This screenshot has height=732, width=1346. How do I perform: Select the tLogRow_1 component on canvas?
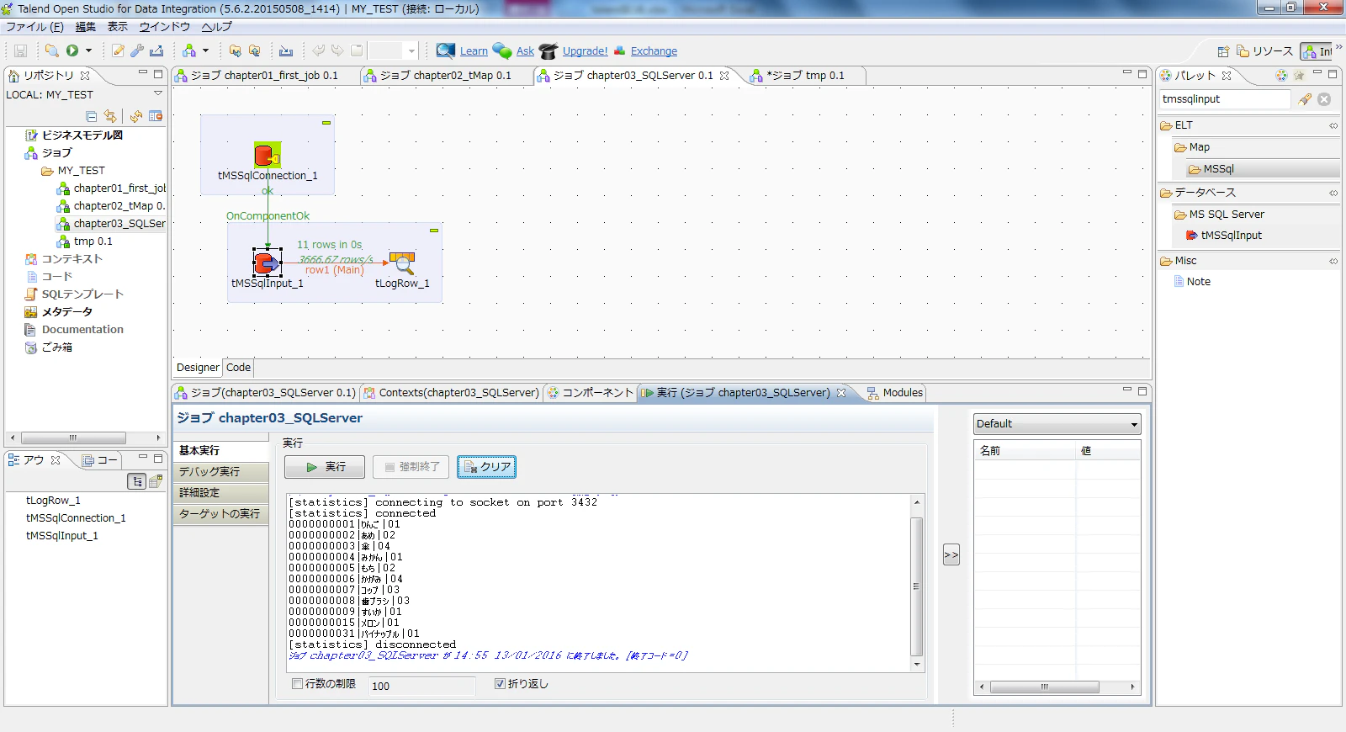(402, 263)
